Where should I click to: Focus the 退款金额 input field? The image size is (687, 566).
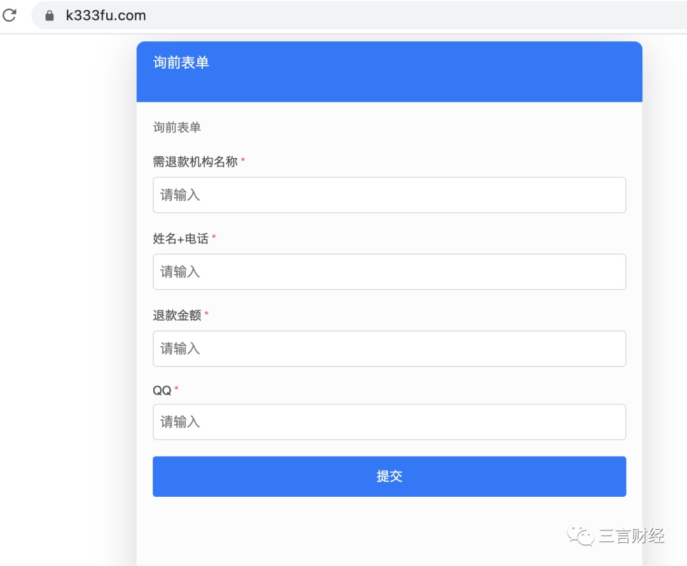(389, 349)
